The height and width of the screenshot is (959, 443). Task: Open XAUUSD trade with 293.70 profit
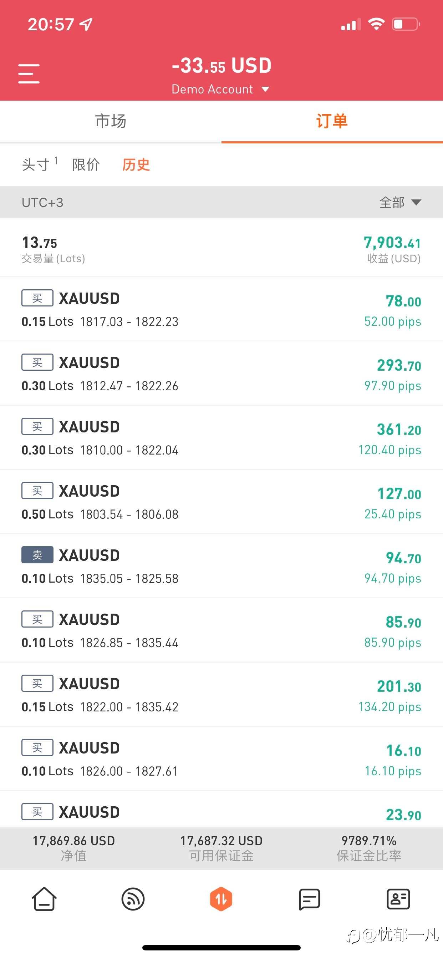pos(221,374)
